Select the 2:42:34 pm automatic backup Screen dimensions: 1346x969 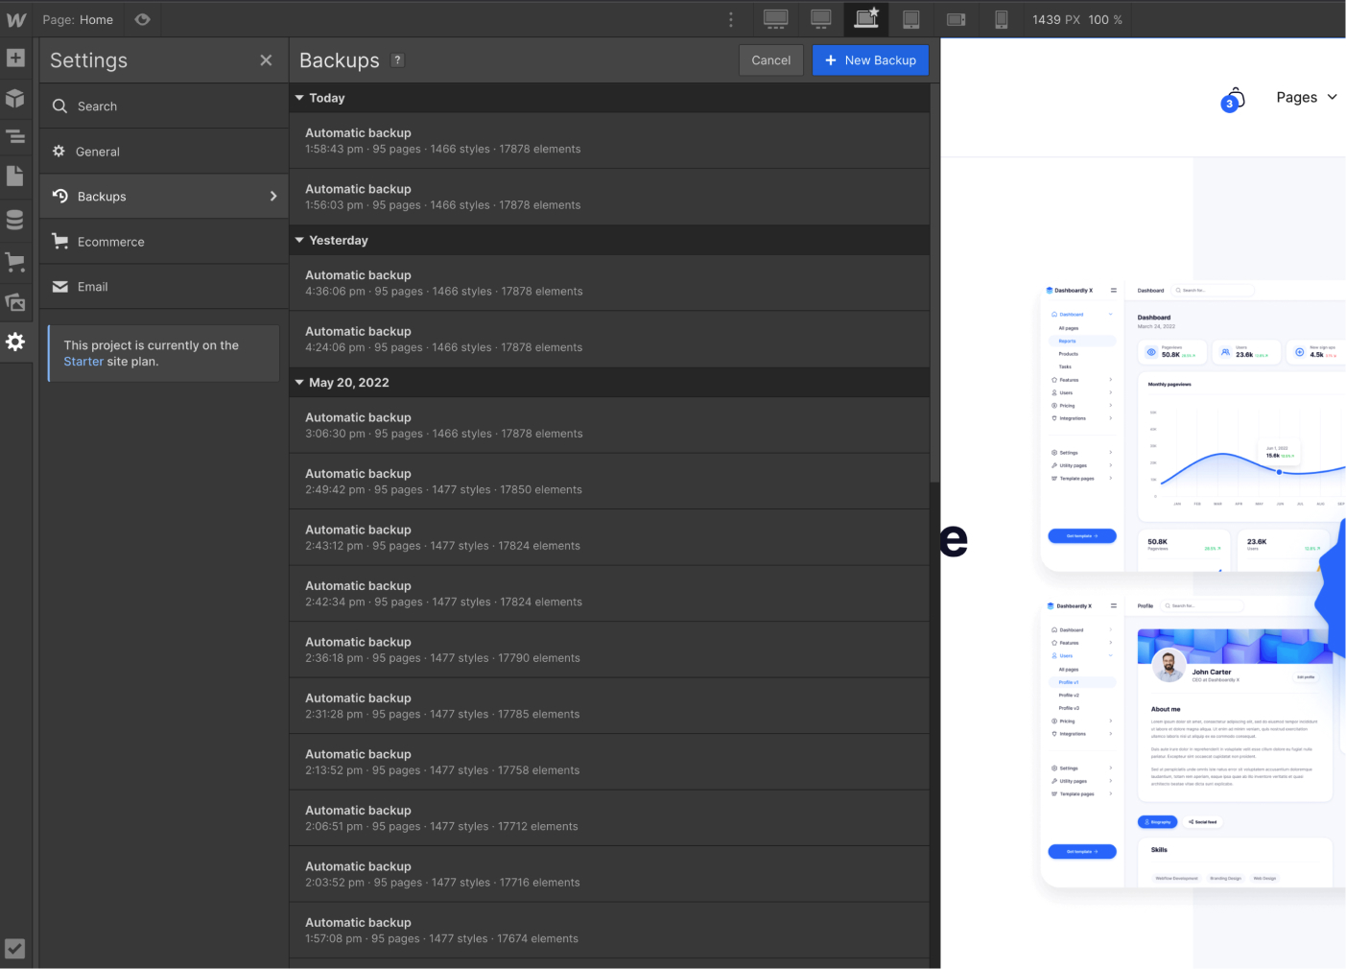click(609, 594)
